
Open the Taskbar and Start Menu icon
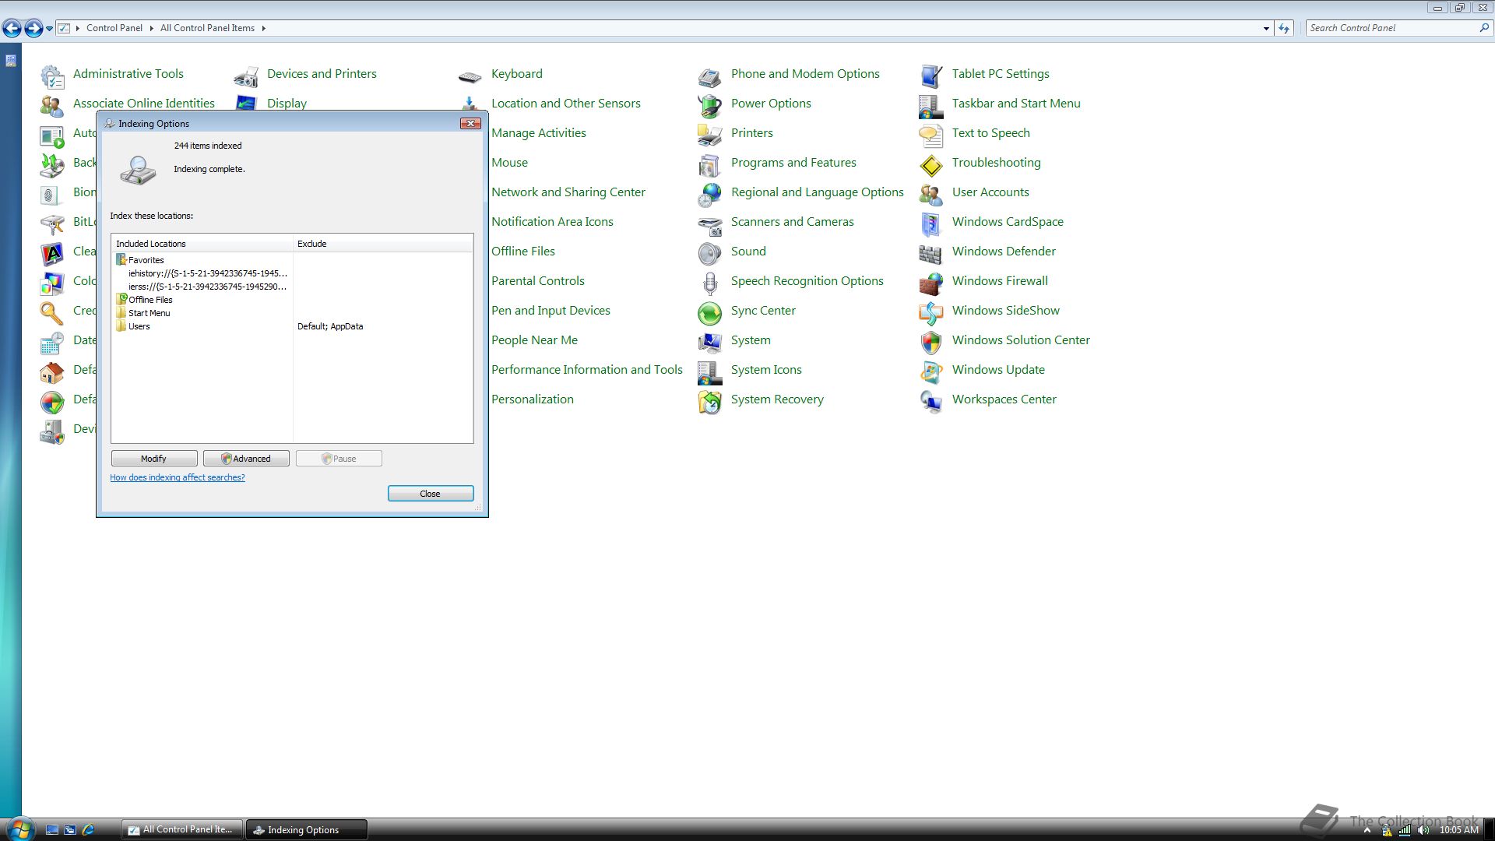tap(930, 106)
